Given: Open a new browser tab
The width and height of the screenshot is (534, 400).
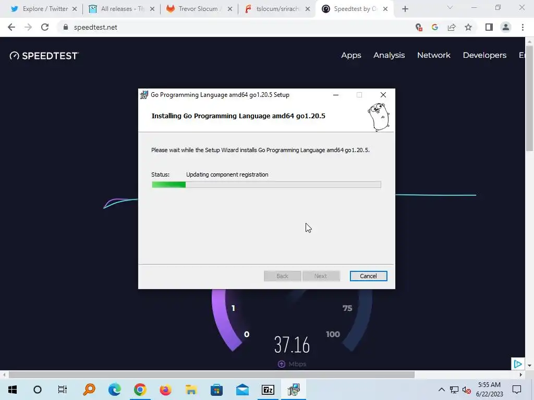Looking at the screenshot, I should tap(405, 9).
